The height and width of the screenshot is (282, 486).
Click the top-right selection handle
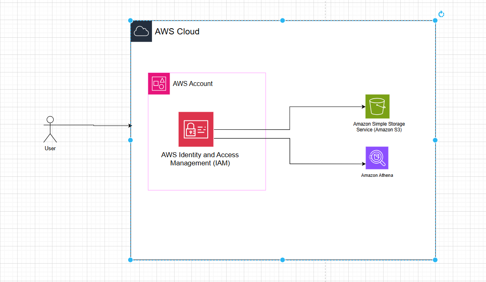pos(435,20)
